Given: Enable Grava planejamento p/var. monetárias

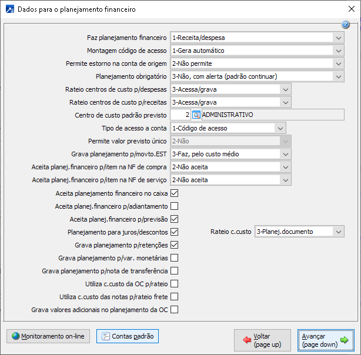Looking at the screenshot, I should [174, 258].
